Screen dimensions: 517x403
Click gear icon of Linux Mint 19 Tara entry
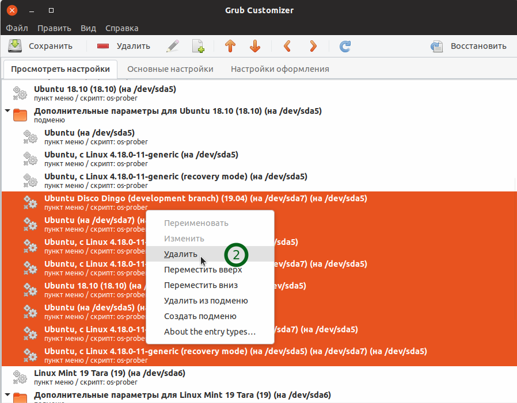click(x=20, y=377)
